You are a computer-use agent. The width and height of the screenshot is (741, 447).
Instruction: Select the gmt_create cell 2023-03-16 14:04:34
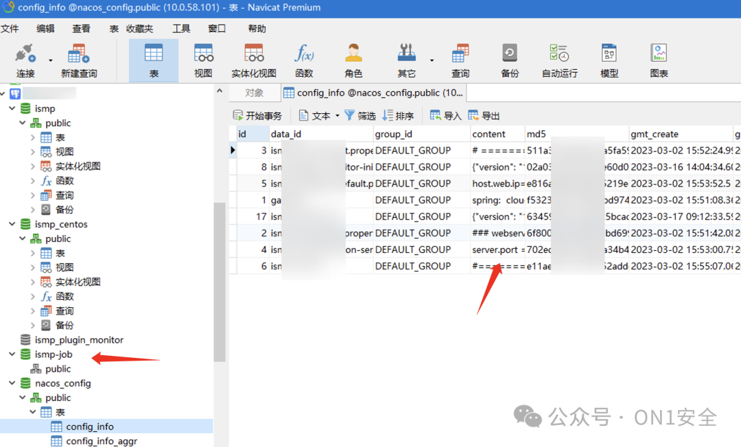(x=681, y=167)
